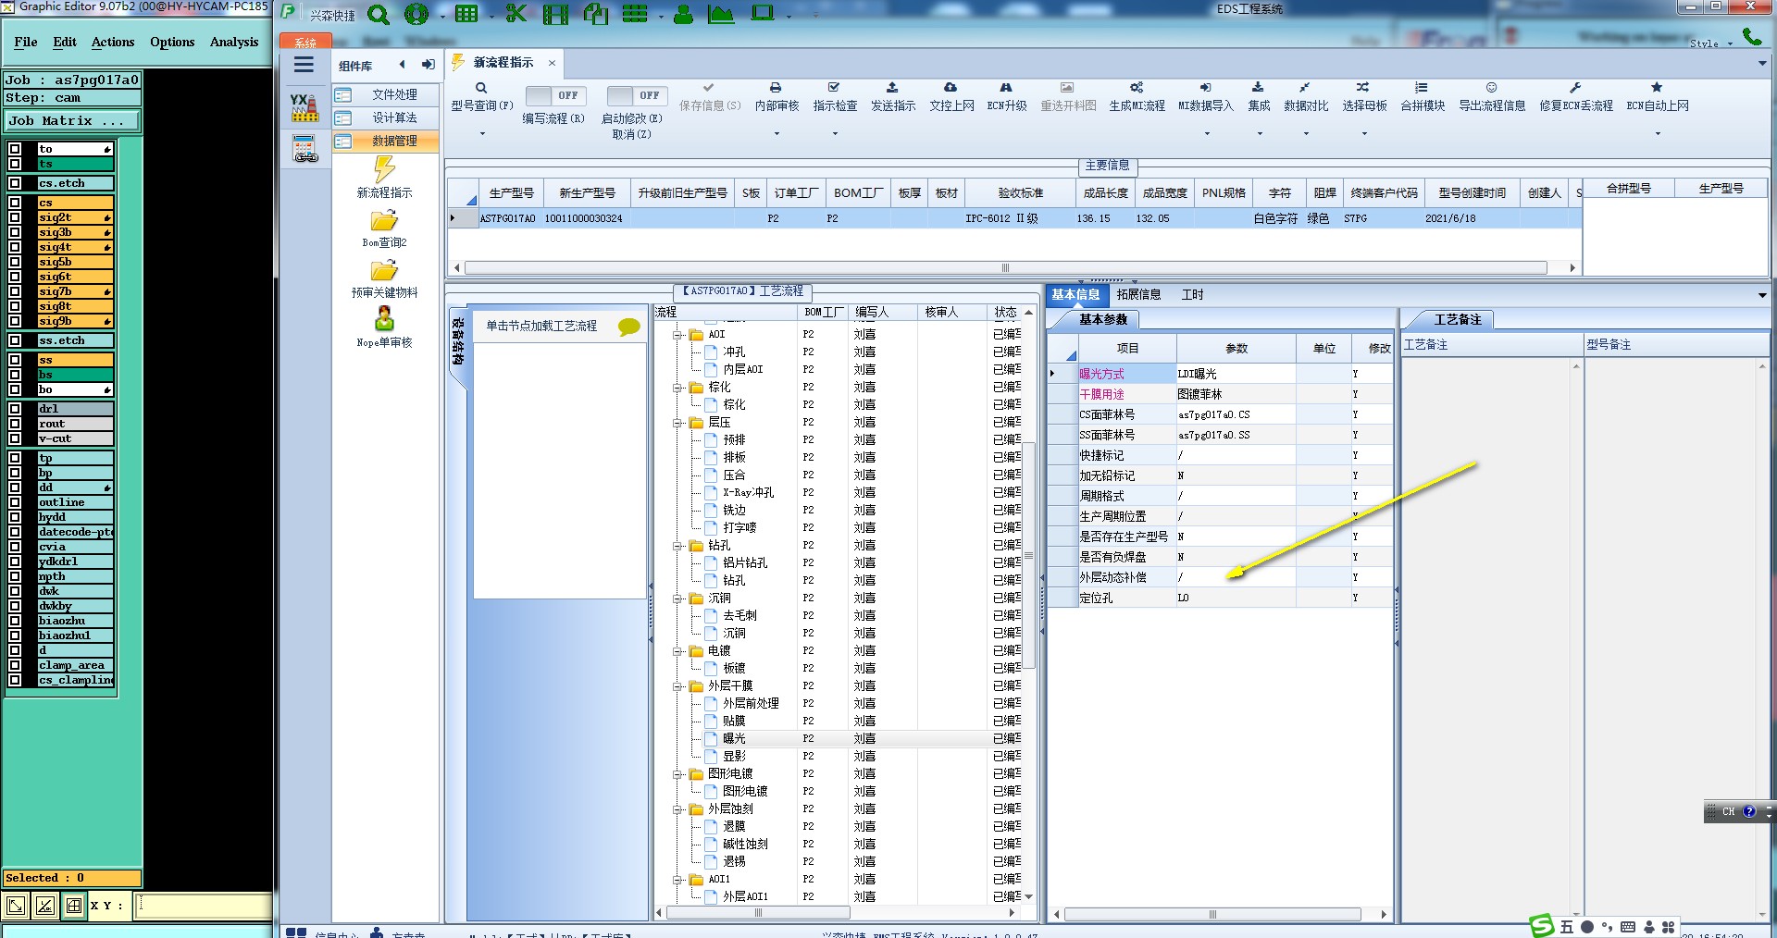The image size is (1777, 938).
Task: Collapse the 外层干膜 tree folder
Action: pyautogui.click(x=678, y=686)
